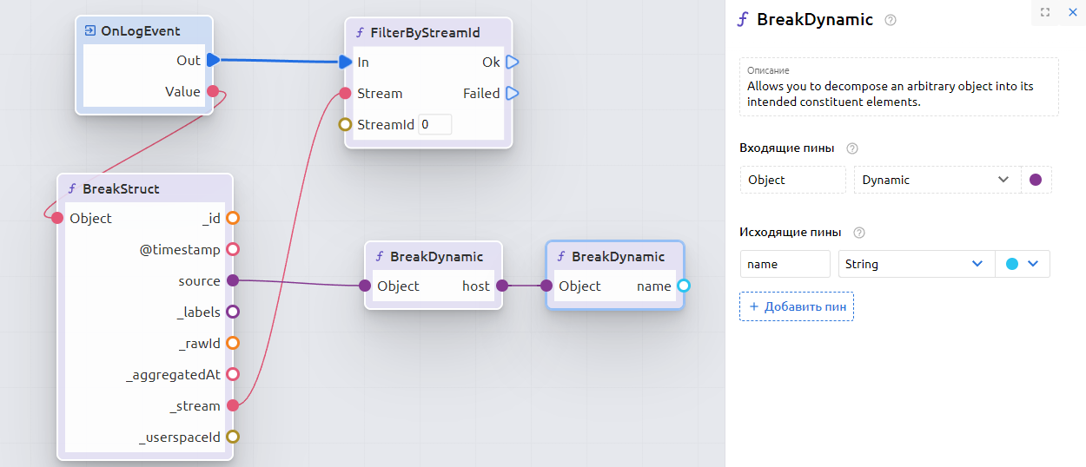Screen dimensions: 1086x467
Task: Click the FilterByStreamId Ok output pin
Action: point(513,62)
